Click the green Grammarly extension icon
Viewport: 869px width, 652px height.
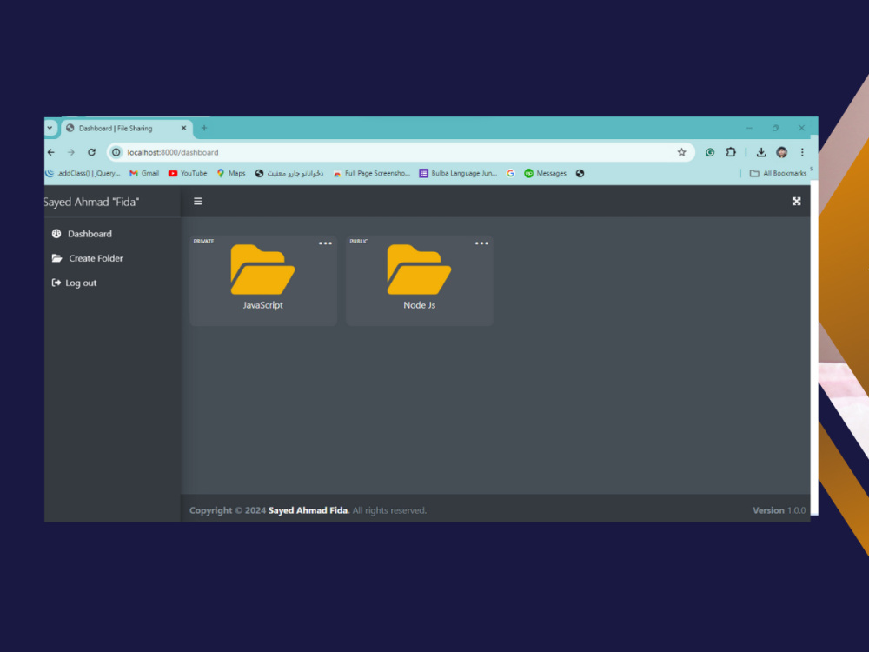pyautogui.click(x=710, y=152)
